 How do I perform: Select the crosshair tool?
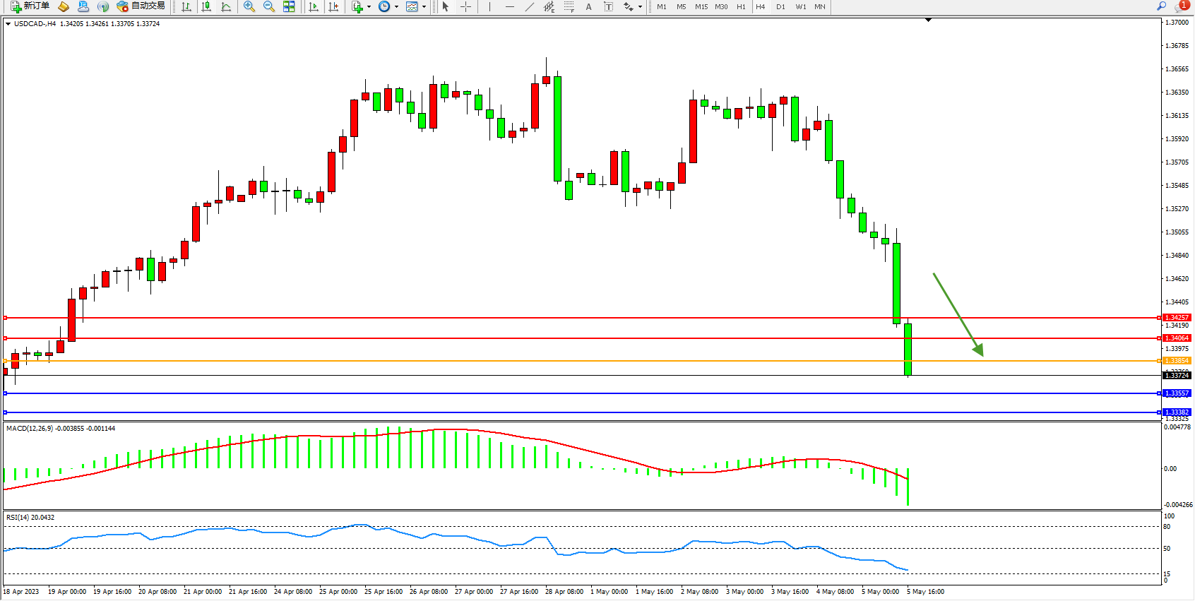(x=466, y=6)
